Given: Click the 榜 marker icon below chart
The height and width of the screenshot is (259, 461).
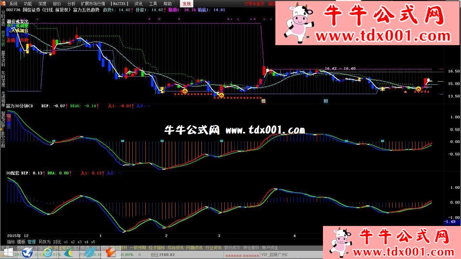Looking at the screenshot, I should [264, 101].
